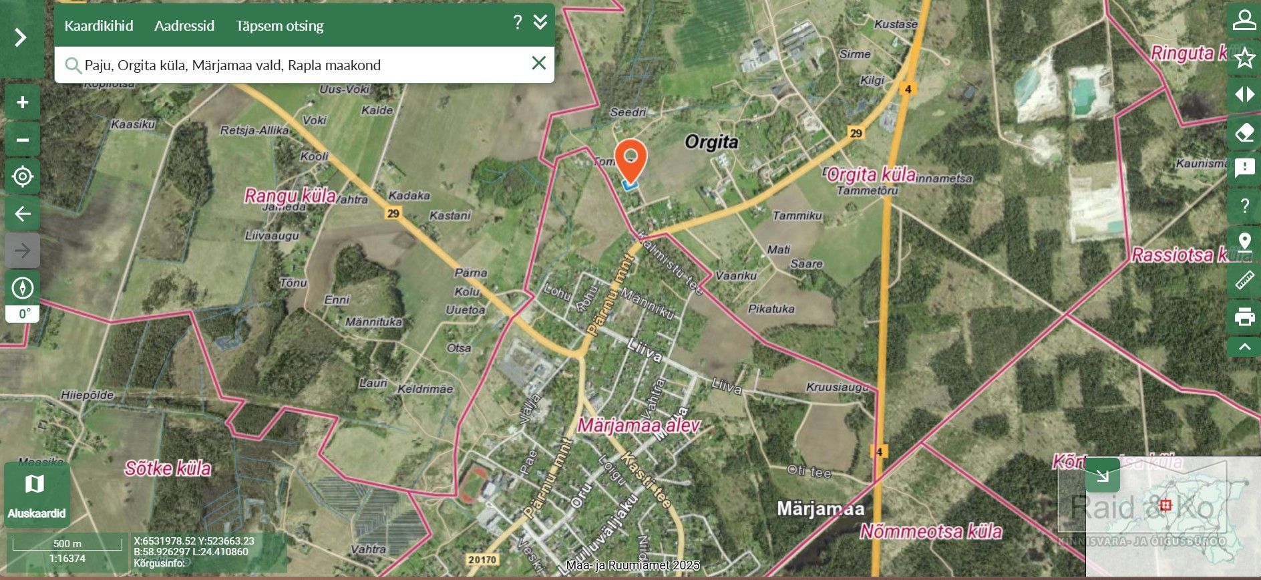Switch to Täpsem otsing tab
This screenshot has height=580, width=1261.
(279, 26)
